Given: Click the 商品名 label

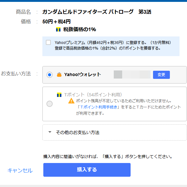Looking at the screenshot, I should click(23, 12).
